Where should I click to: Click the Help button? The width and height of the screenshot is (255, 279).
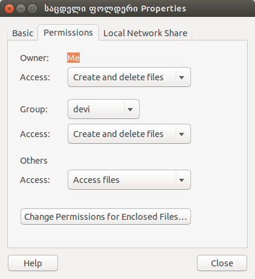(x=33, y=263)
